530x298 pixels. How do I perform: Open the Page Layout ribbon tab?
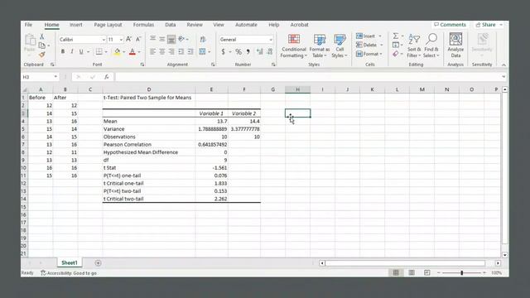click(x=108, y=25)
